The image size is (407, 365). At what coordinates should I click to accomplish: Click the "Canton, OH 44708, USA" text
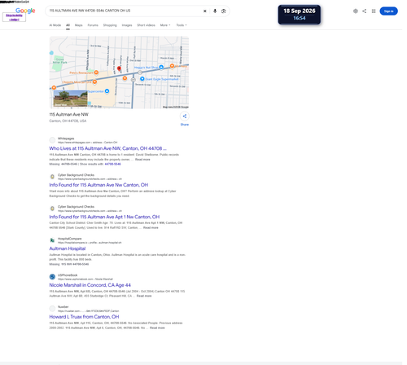(x=68, y=121)
